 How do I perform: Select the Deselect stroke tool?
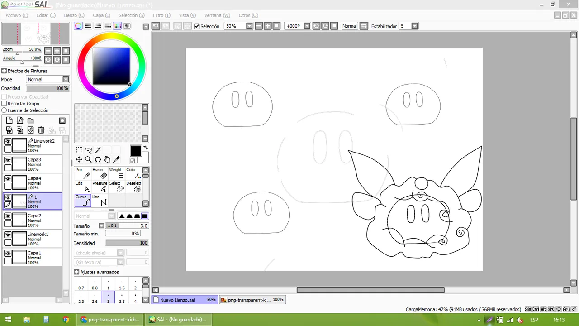pyautogui.click(x=133, y=187)
